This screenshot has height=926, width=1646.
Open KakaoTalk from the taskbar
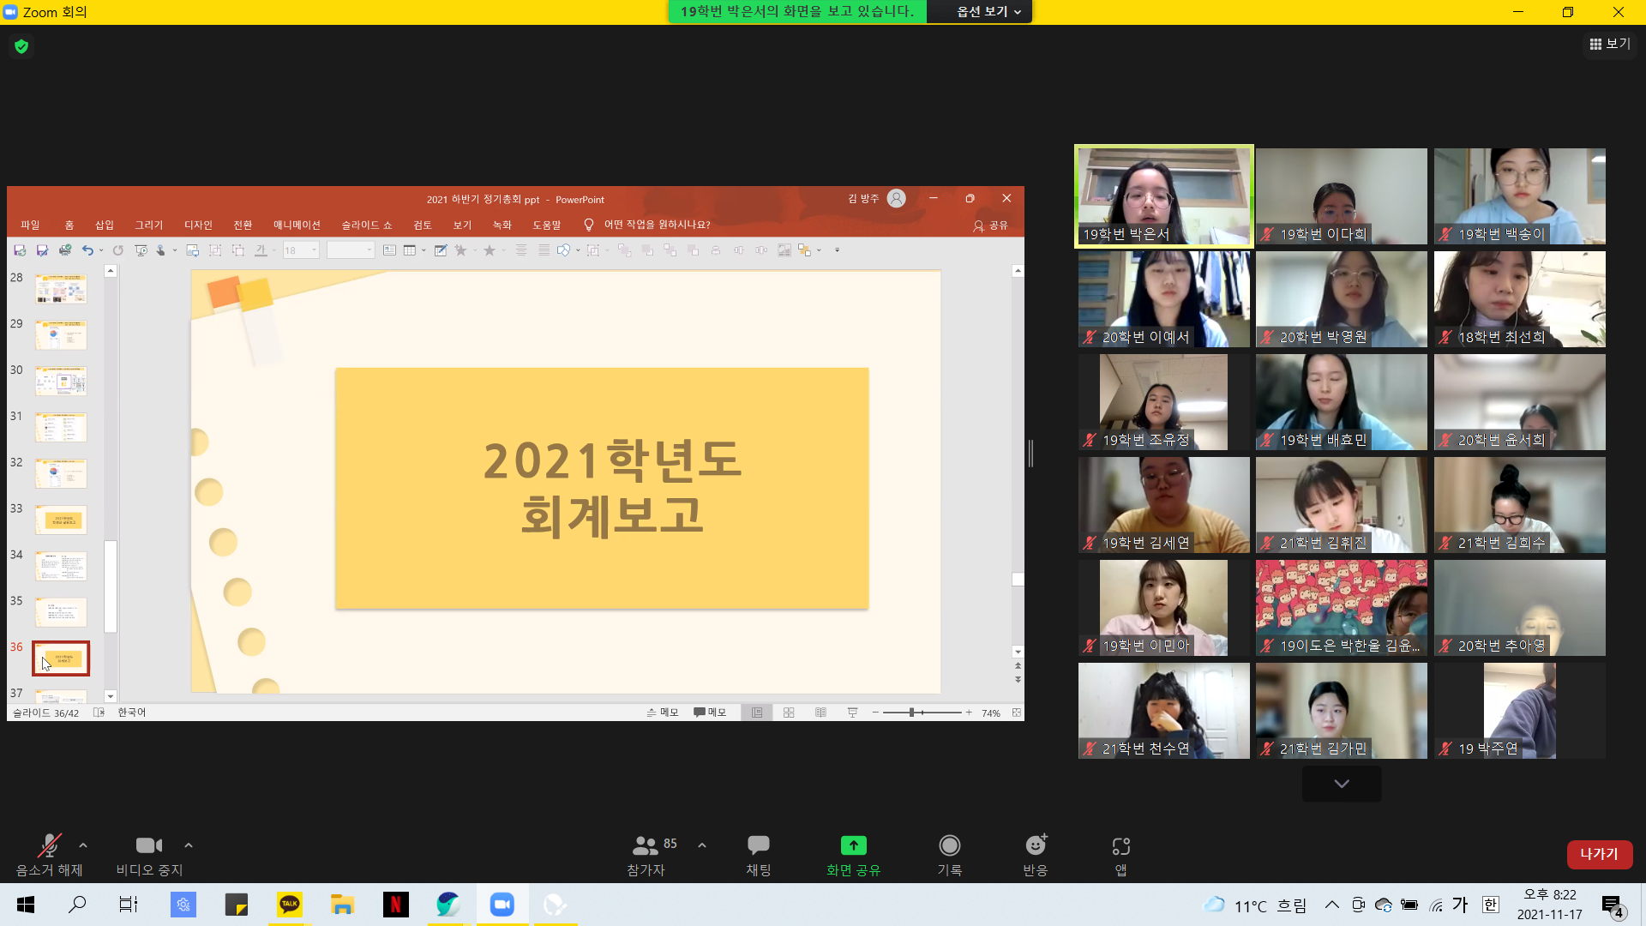pyautogui.click(x=290, y=904)
